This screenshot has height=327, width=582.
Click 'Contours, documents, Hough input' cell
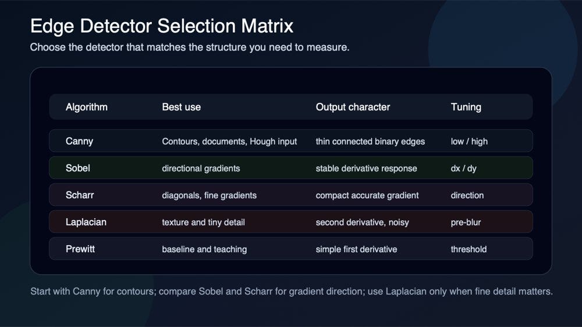[229, 142]
